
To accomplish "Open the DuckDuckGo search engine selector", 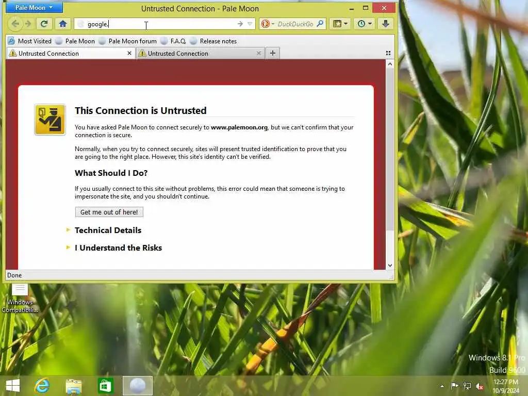I will click(268, 24).
